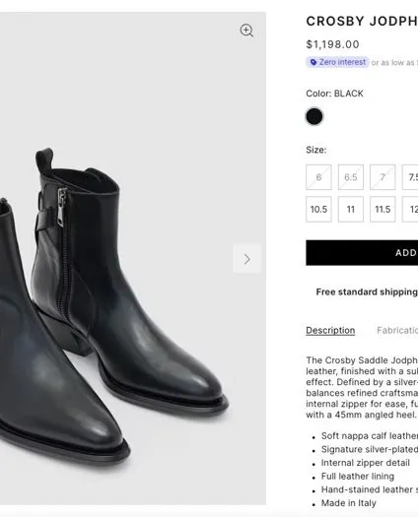Show next product image with right arrow

click(x=247, y=259)
